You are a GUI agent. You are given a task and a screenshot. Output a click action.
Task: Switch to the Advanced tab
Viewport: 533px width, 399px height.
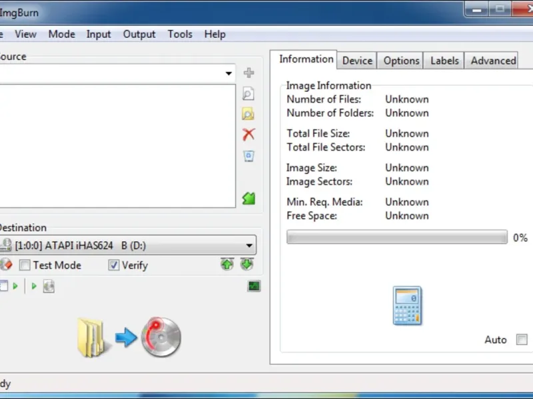point(493,61)
